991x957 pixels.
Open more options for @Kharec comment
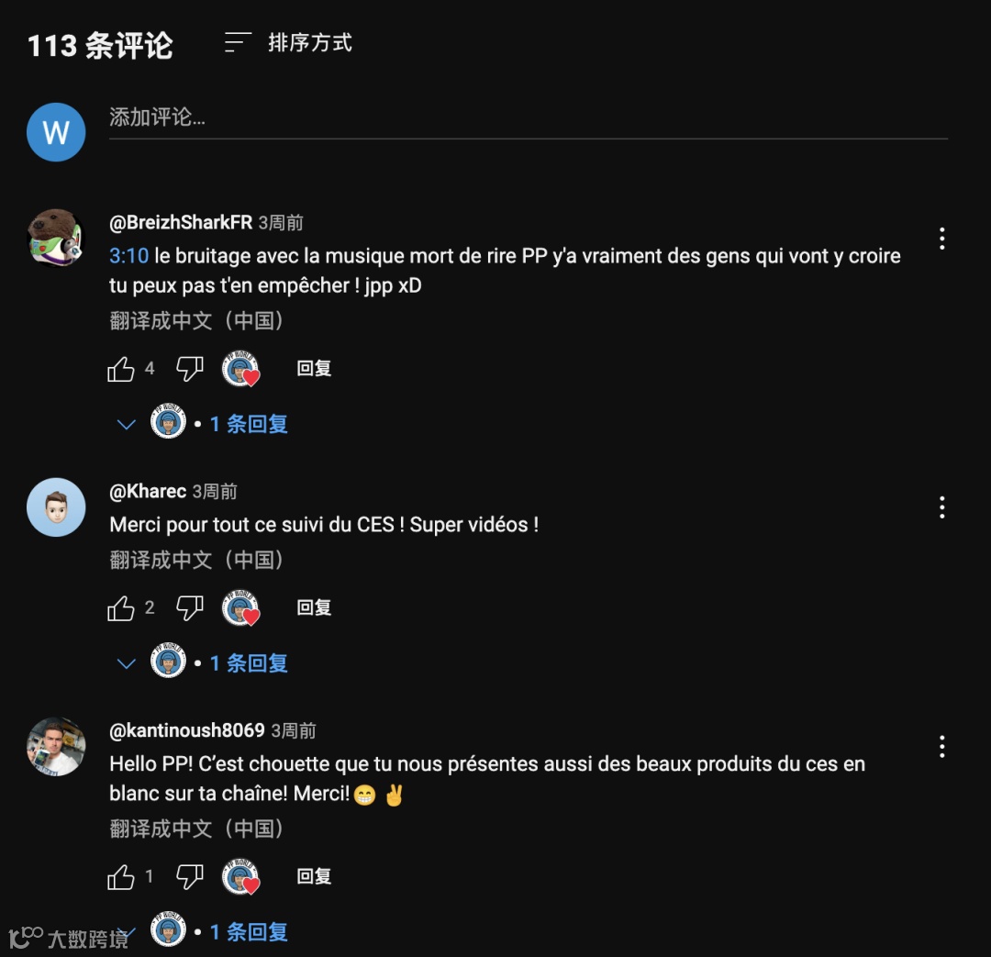(941, 507)
